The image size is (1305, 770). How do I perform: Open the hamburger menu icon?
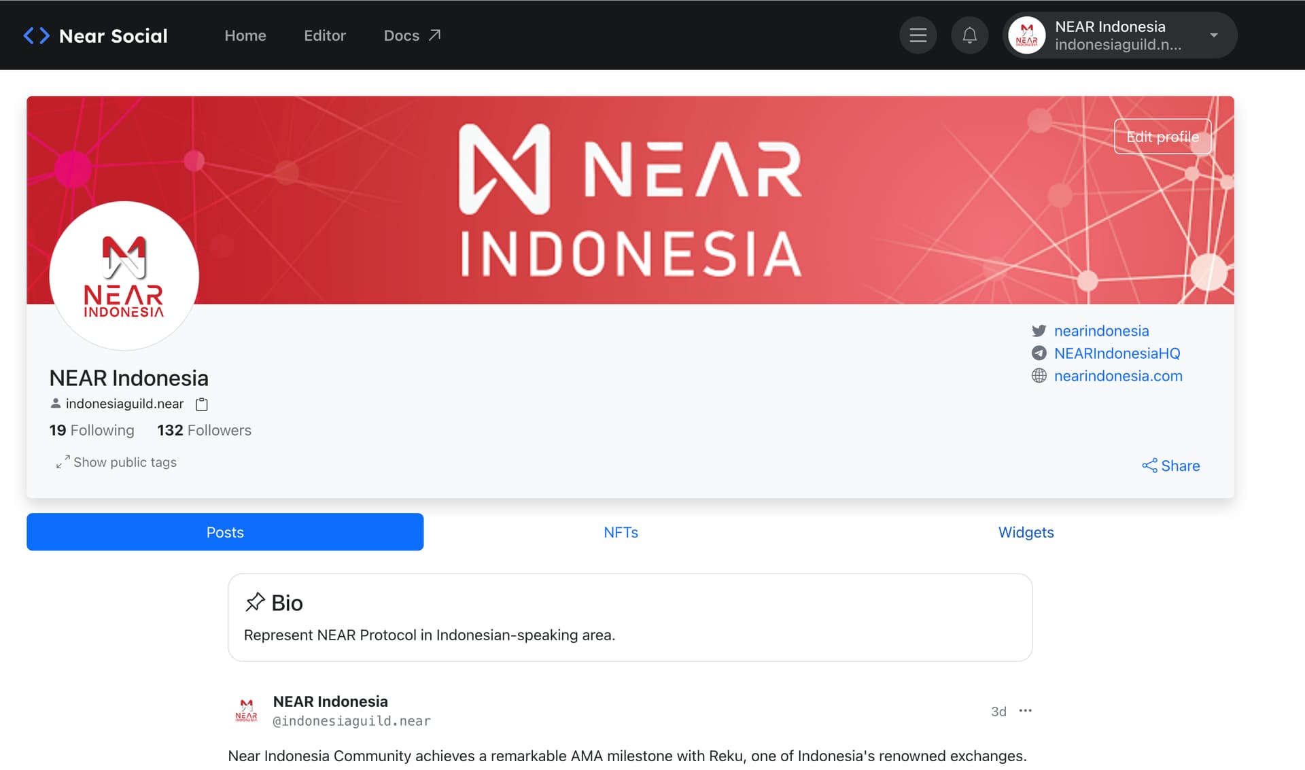918,35
